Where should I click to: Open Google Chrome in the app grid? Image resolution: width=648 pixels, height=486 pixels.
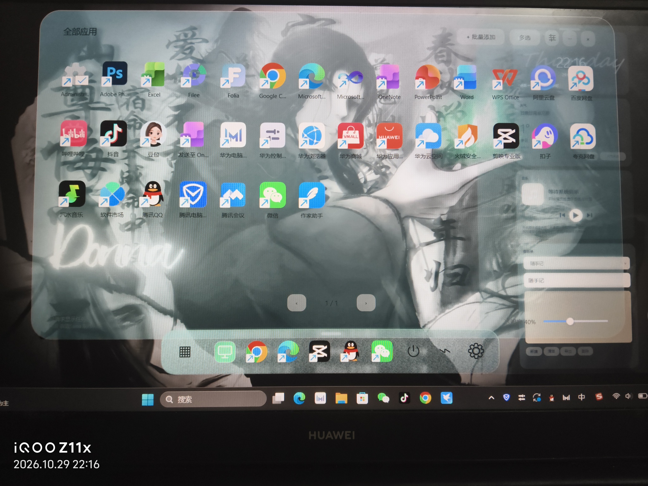pyautogui.click(x=272, y=76)
